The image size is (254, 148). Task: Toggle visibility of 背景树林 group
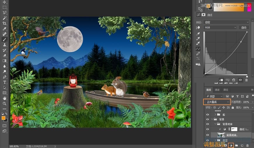208,124
